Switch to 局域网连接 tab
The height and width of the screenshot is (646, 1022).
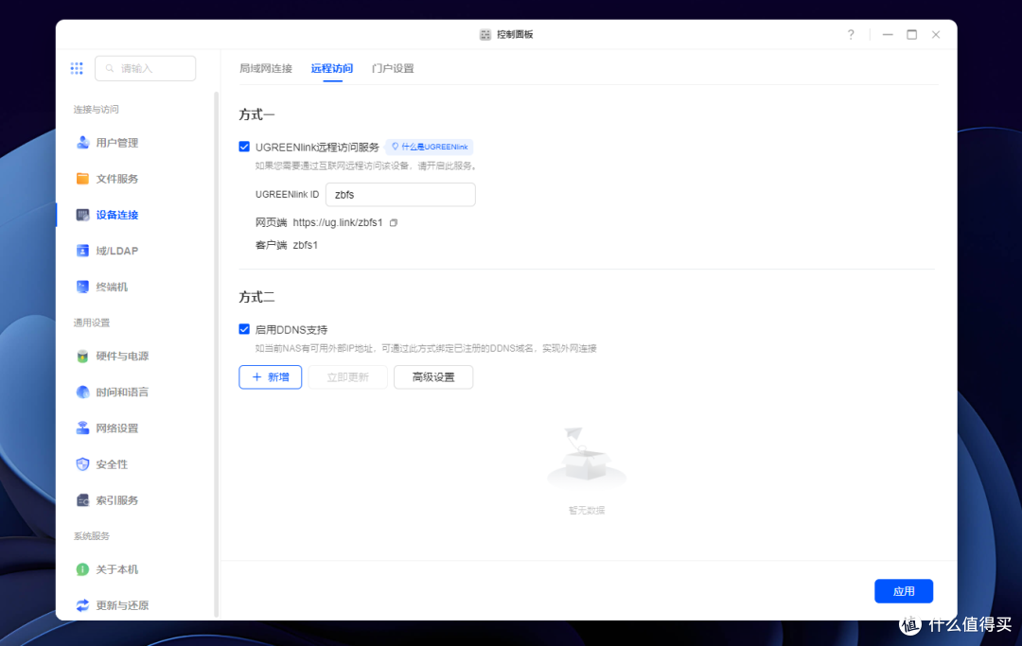(x=266, y=68)
